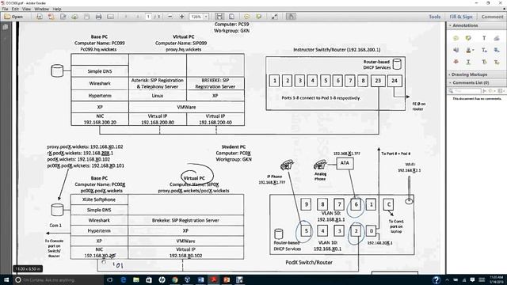
Task: Select Sticky Note annotation tool in panel
Action: 456,38
